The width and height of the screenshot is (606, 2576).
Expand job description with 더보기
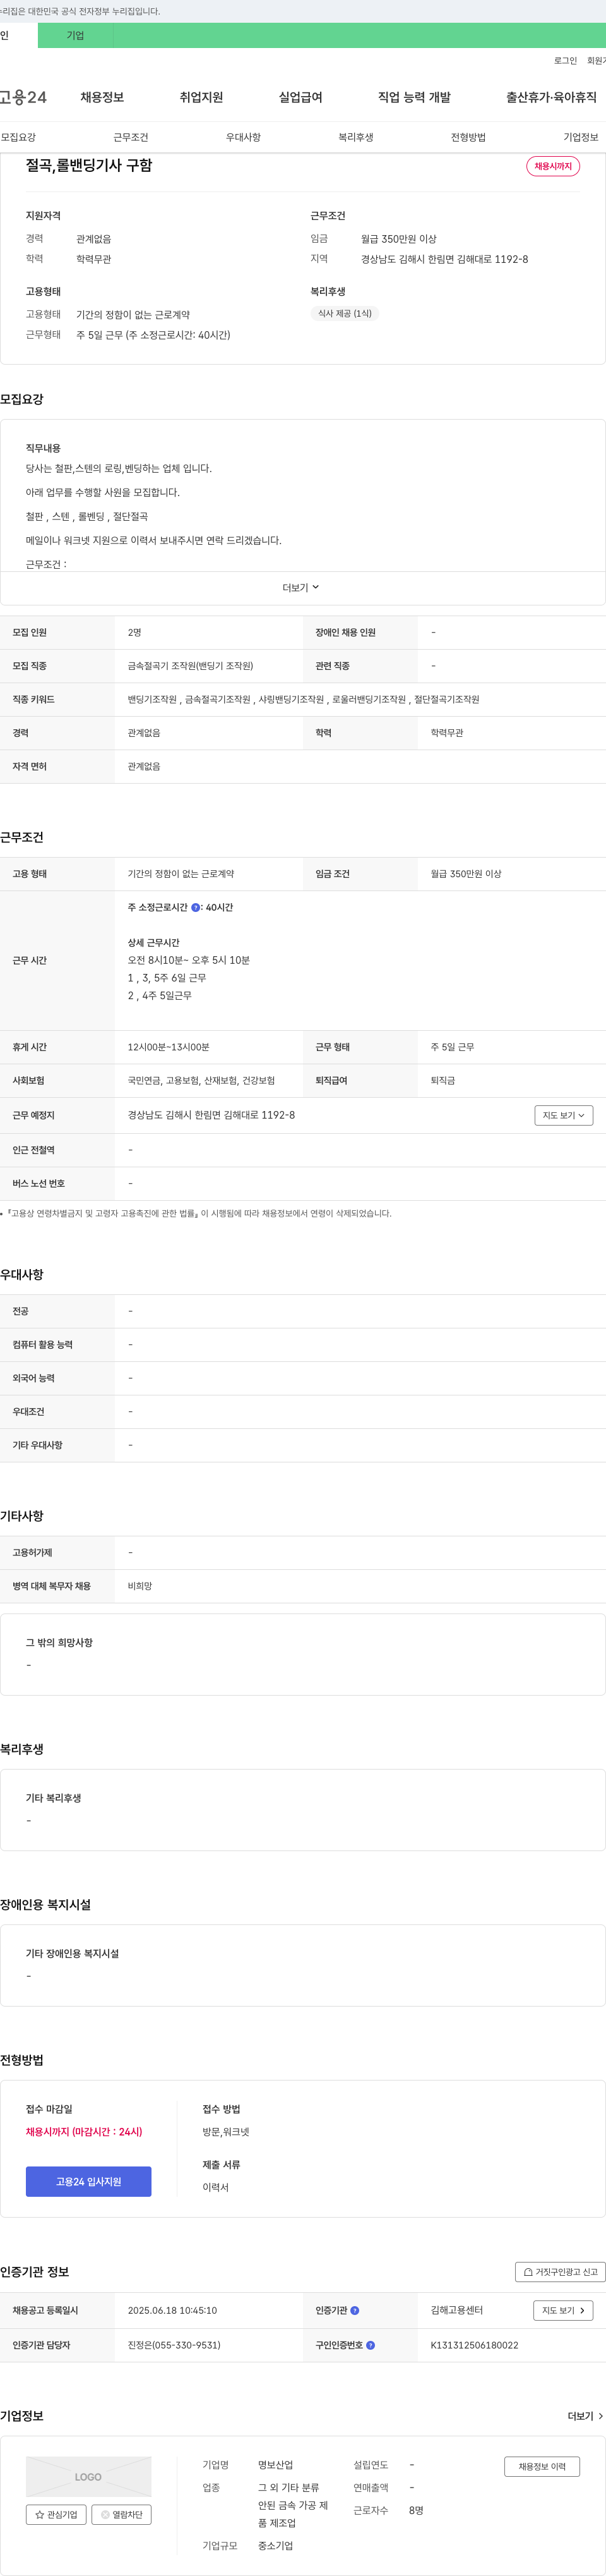(302, 588)
